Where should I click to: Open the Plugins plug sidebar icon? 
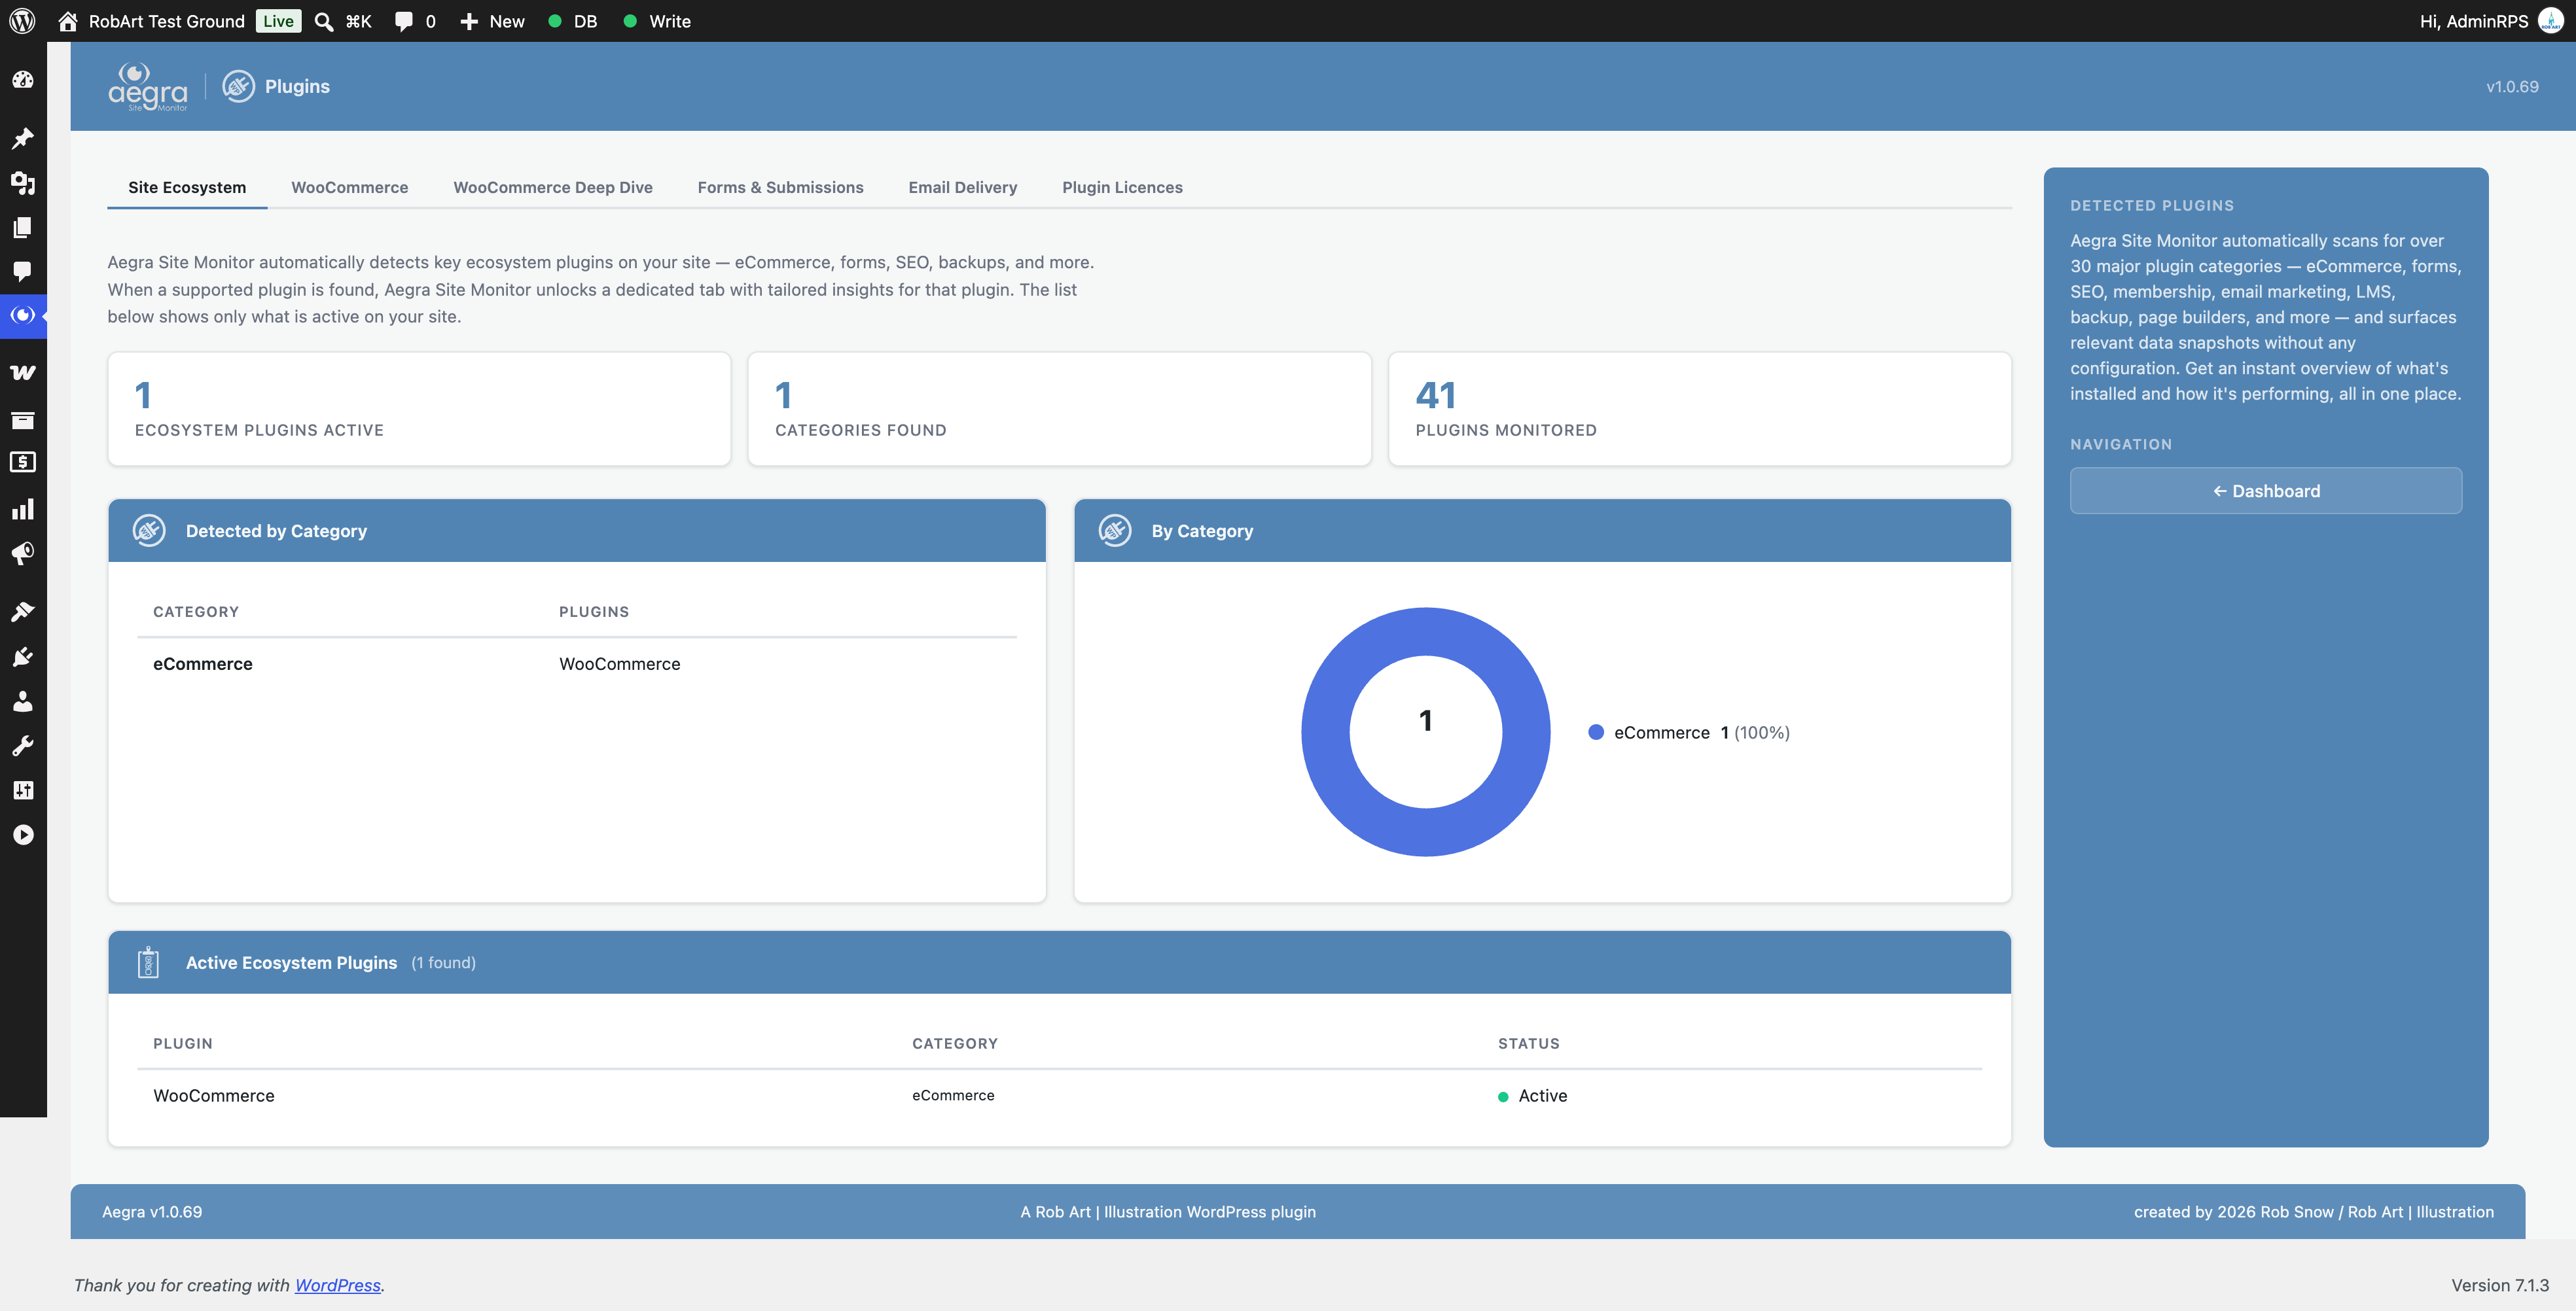(23, 657)
